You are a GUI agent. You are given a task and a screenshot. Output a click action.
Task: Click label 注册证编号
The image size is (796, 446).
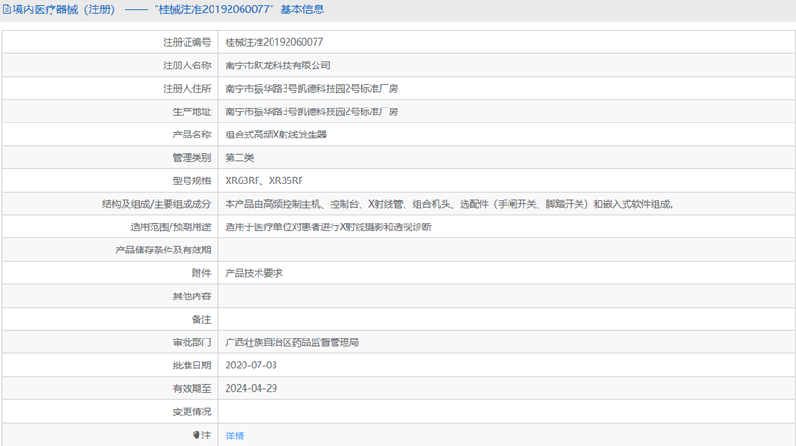click(x=186, y=42)
